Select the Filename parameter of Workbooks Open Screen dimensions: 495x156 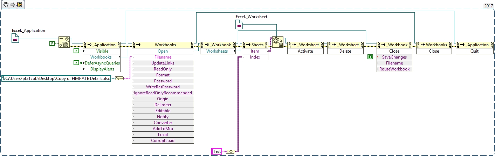click(163, 57)
